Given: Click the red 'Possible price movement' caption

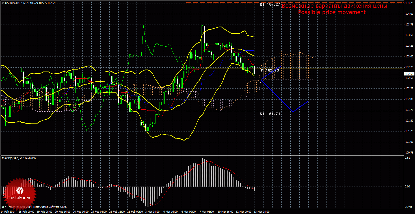Looking at the screenshot, I should point(332,12).
